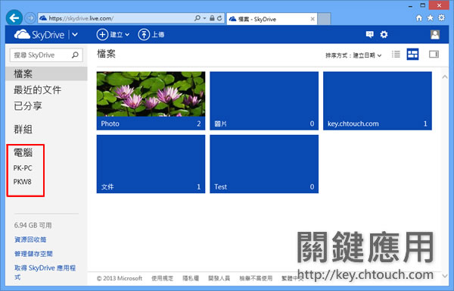Open the Photo folder tile
The image size is (454, 291).
coord(151,101)
